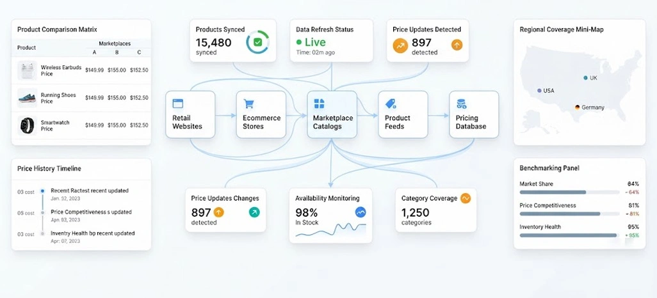The image size is (657, 298).
Task: Click the teal diagonal arrow icon
Action: coord(254,212)
